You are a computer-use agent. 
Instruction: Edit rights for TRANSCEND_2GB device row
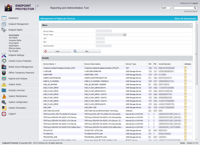[x=185, y=137]
